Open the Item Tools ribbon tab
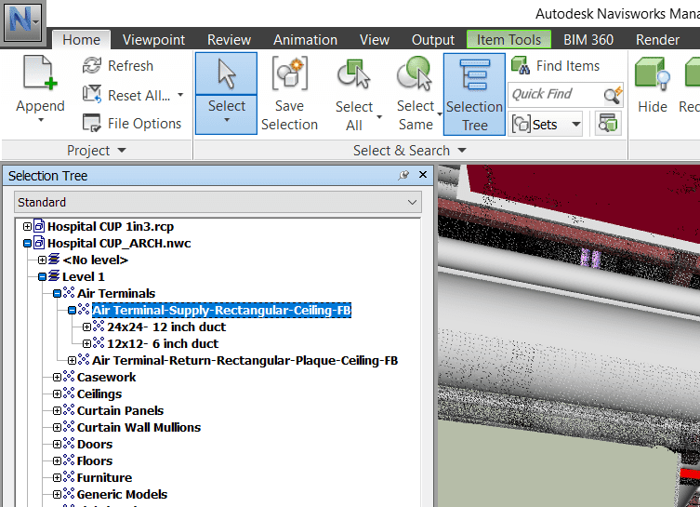The width and height of the screenshot is (700, 507). 508,40
